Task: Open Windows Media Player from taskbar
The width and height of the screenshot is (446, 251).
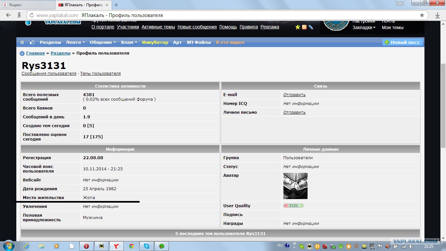Action: click(x=56, y=246)
